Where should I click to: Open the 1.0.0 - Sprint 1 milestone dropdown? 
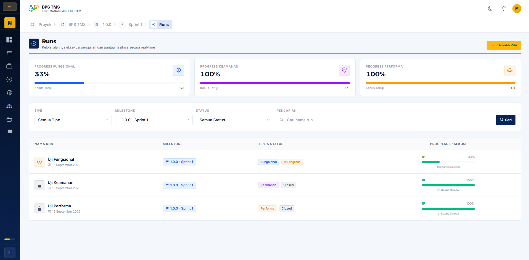coord(154,120)
